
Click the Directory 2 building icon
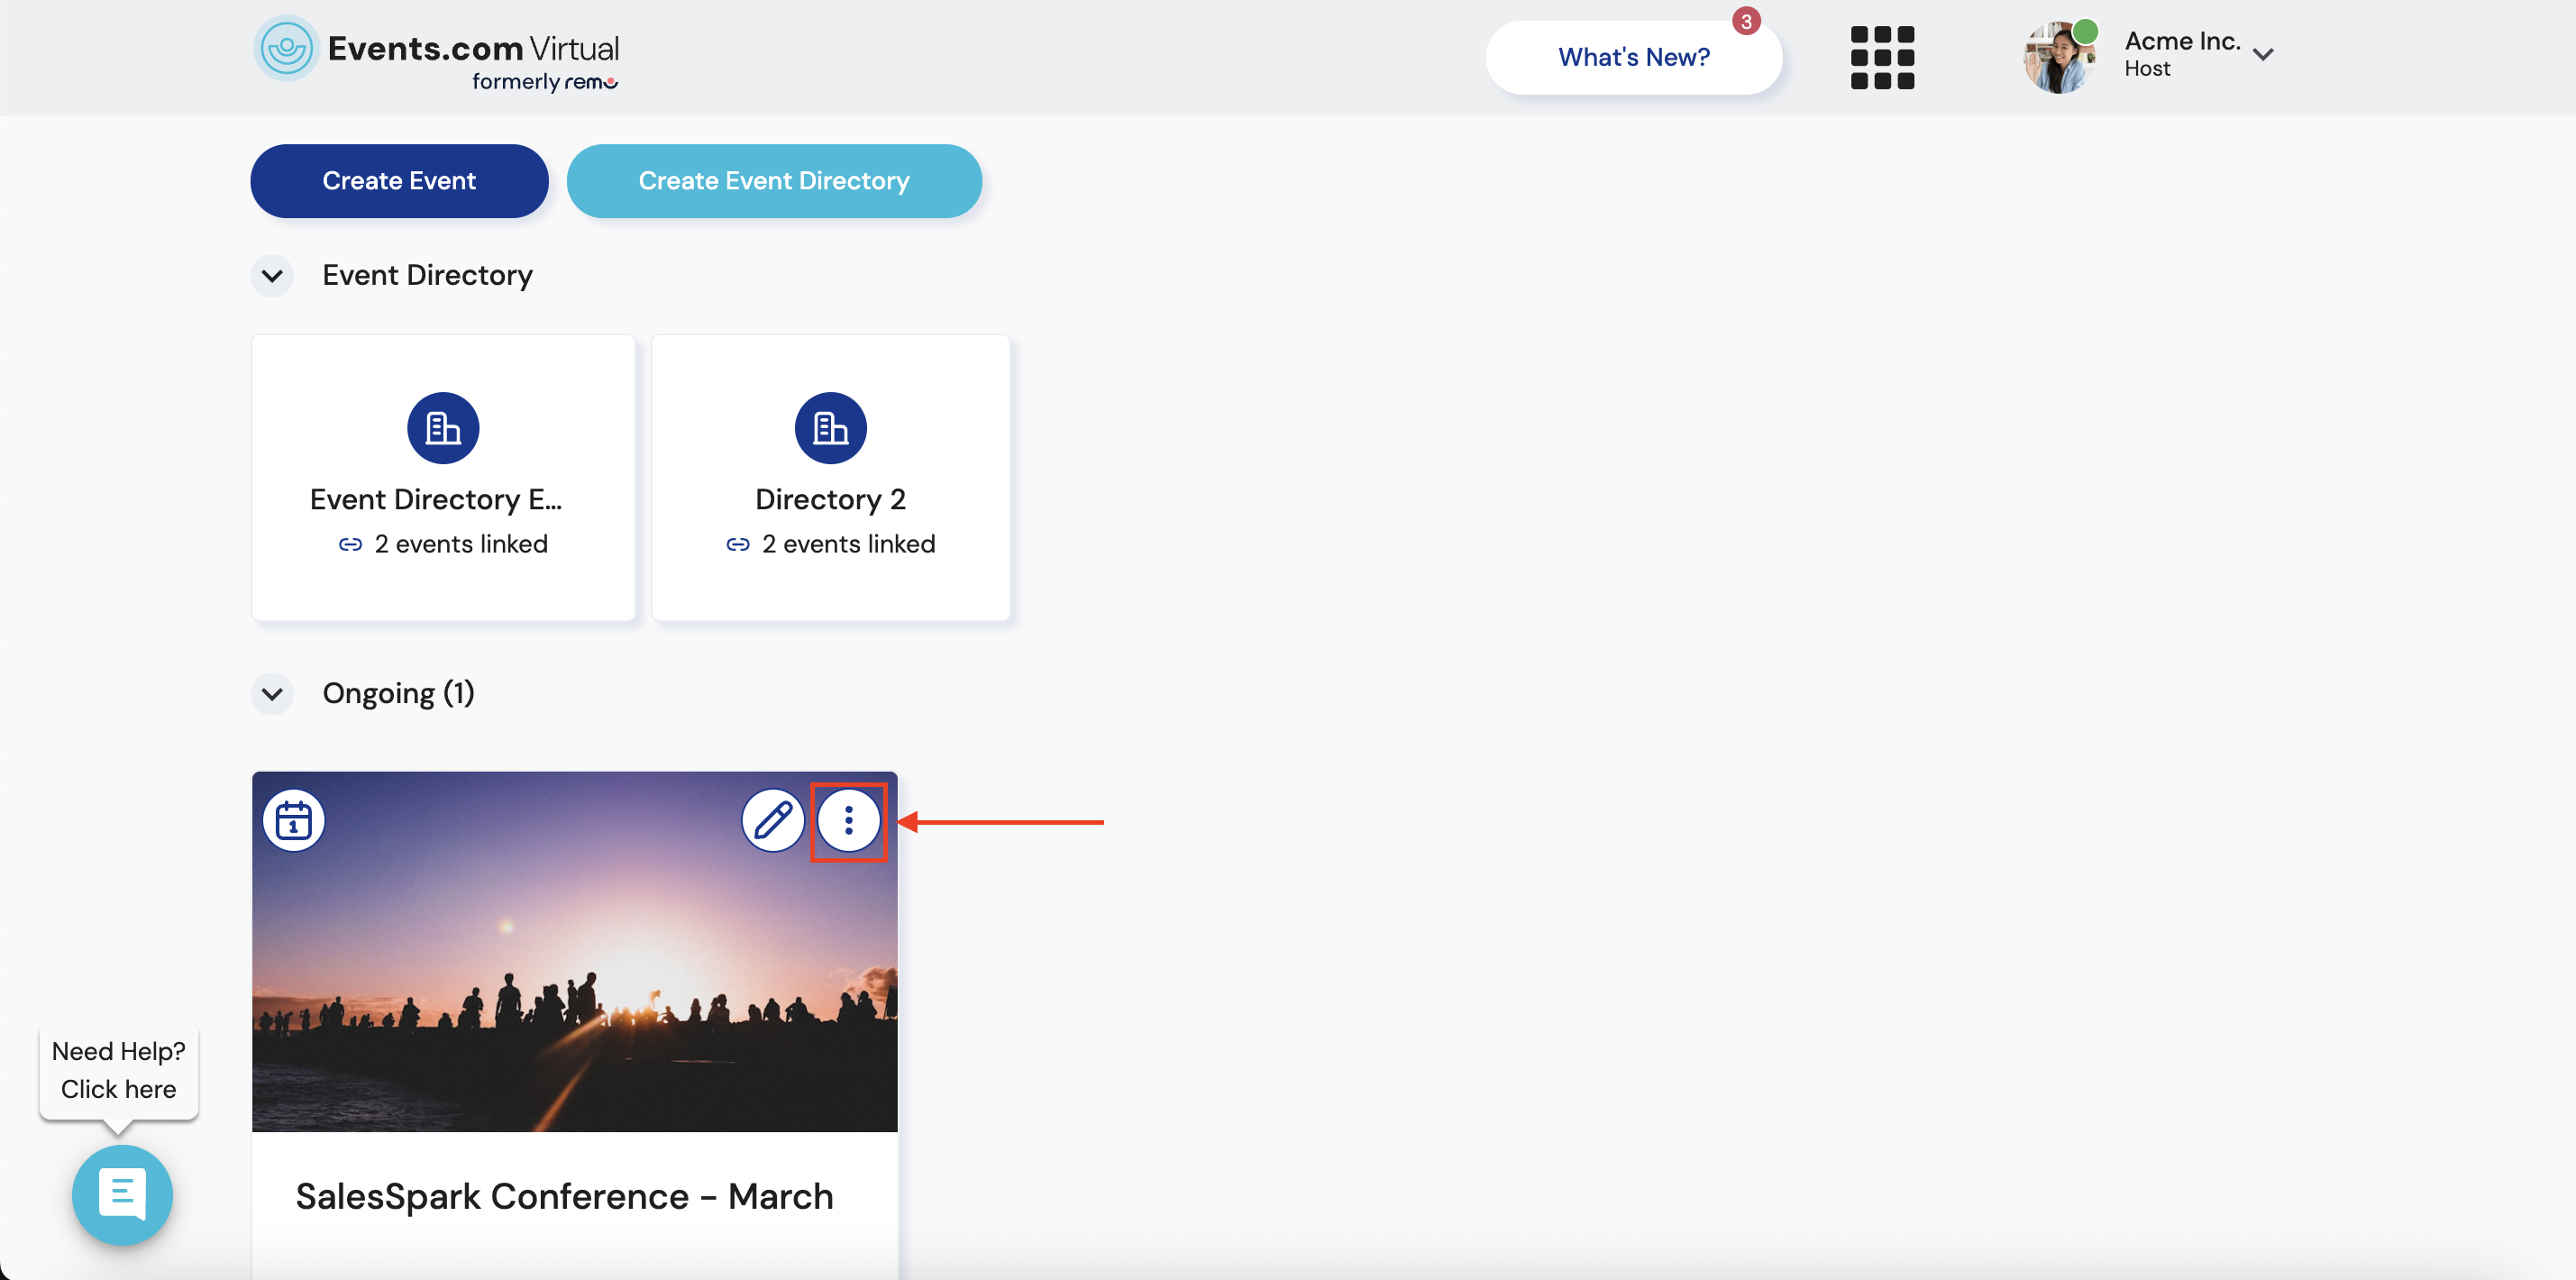coord(830,428)
